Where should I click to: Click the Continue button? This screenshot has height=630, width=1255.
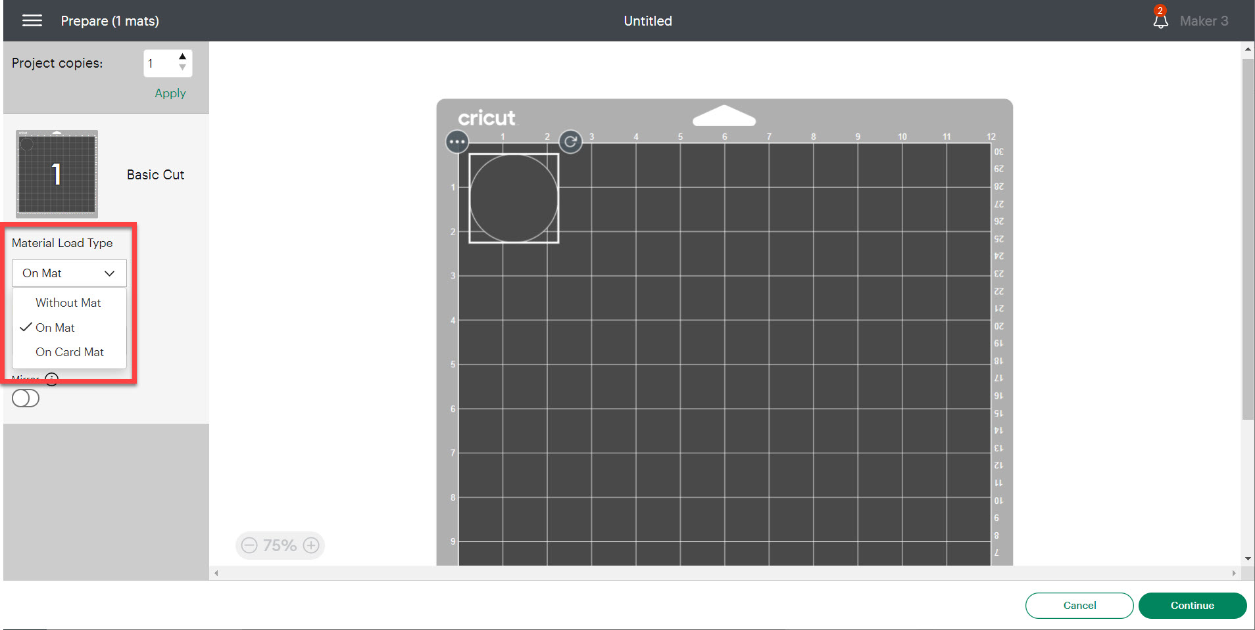1192,605
